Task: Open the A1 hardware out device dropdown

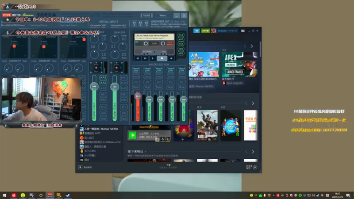Action: (135, 23)
